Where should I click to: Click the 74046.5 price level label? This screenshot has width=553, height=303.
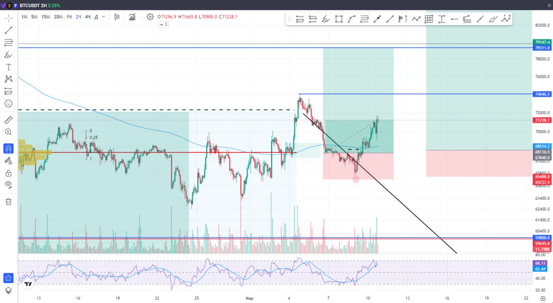(542, 94)
